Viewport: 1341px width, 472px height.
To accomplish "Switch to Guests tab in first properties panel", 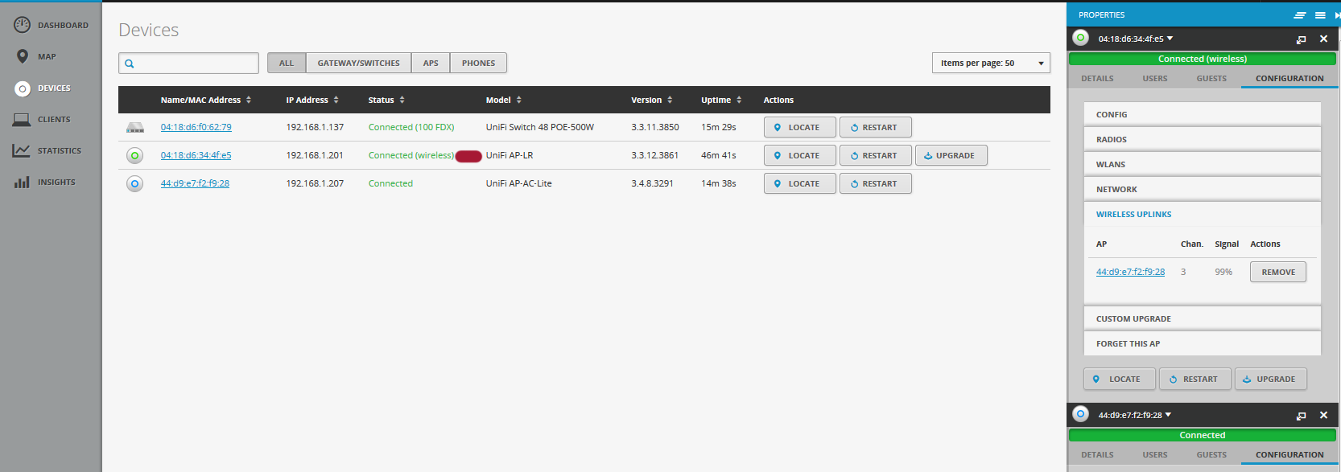I will point(1211,78).
